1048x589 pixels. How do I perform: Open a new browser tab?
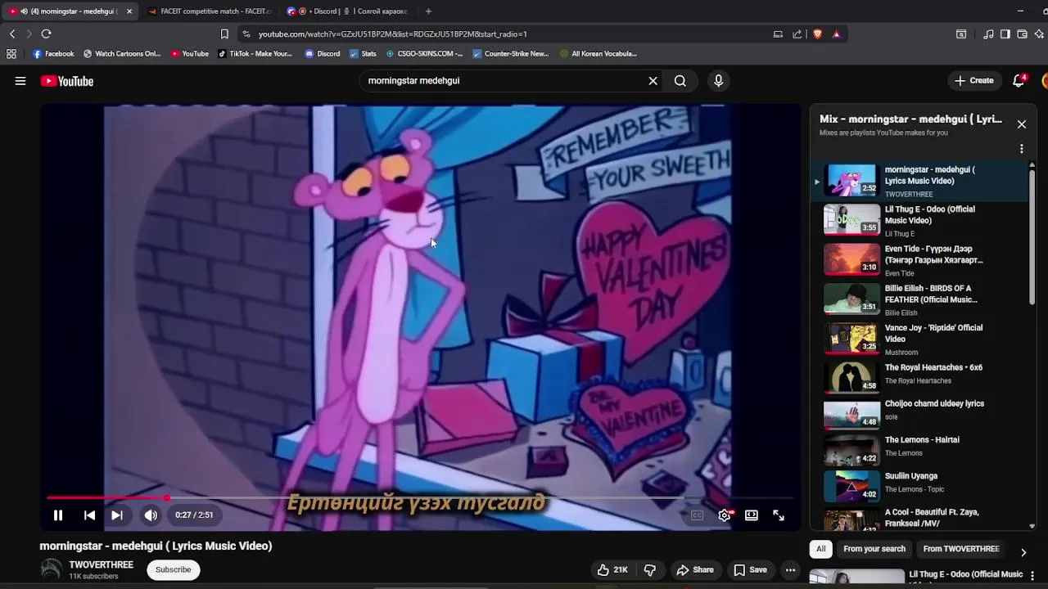[x=428, y=11]
